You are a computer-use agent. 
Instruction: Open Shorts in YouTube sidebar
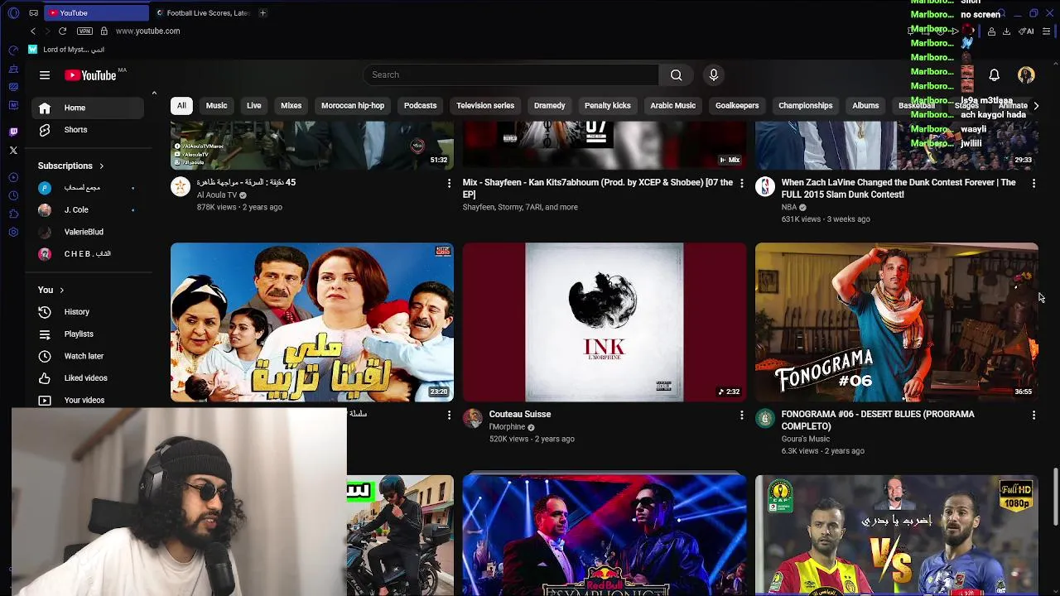(x=88, y=130)
